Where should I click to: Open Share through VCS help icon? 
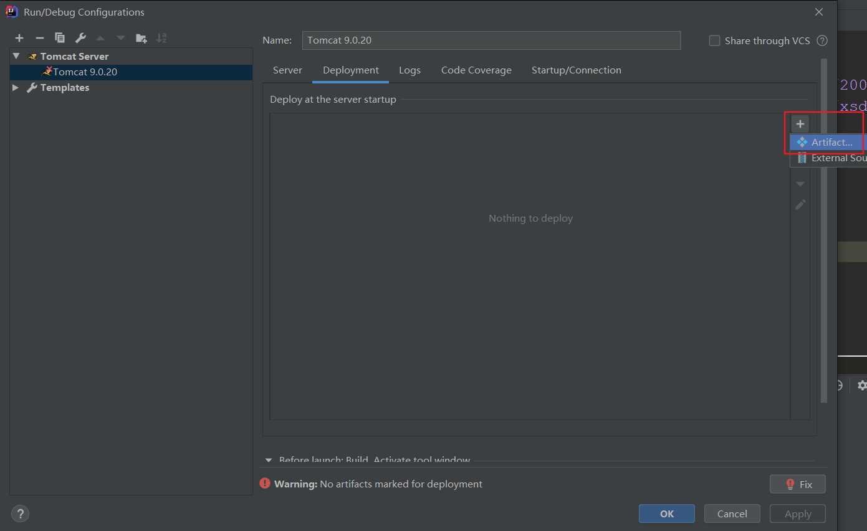[822, 40]
